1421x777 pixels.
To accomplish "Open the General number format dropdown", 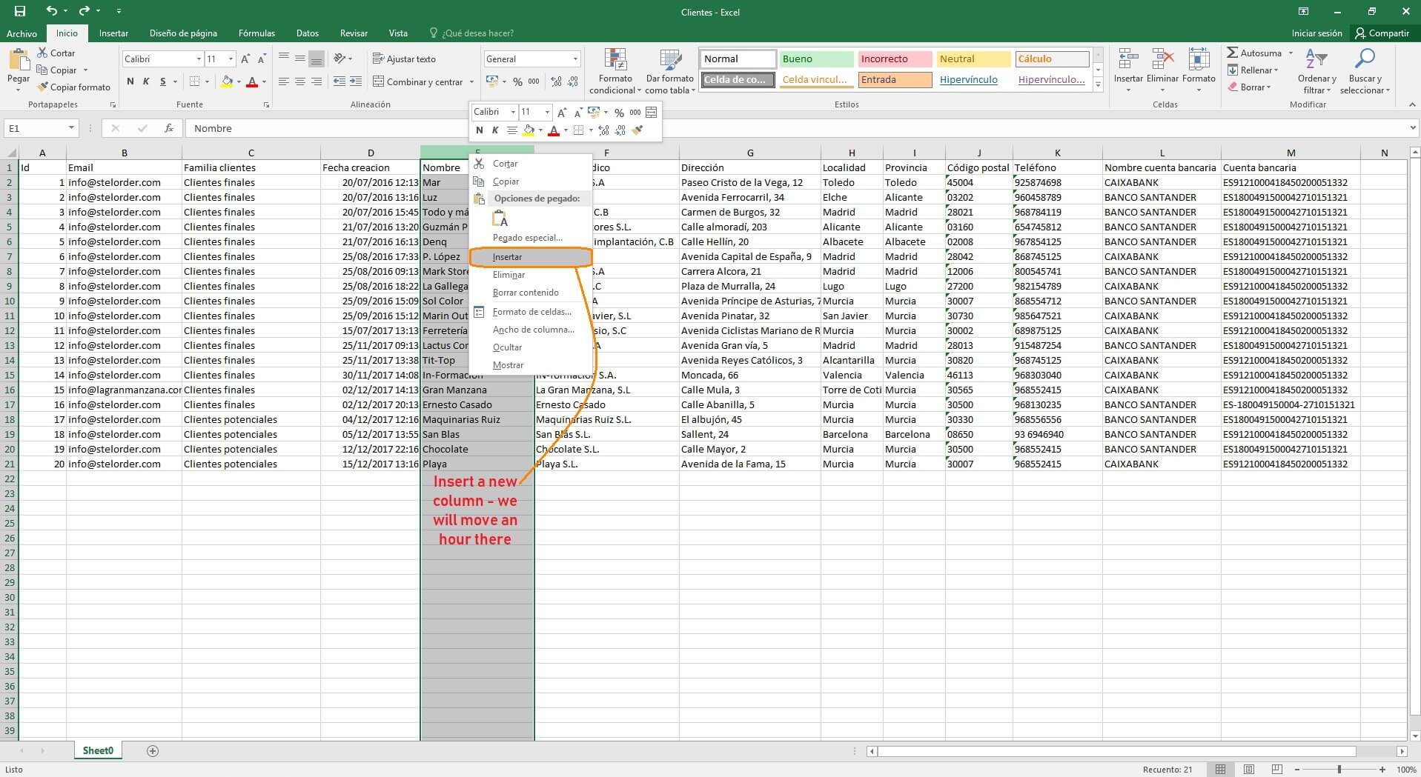I will click(575, 59).
